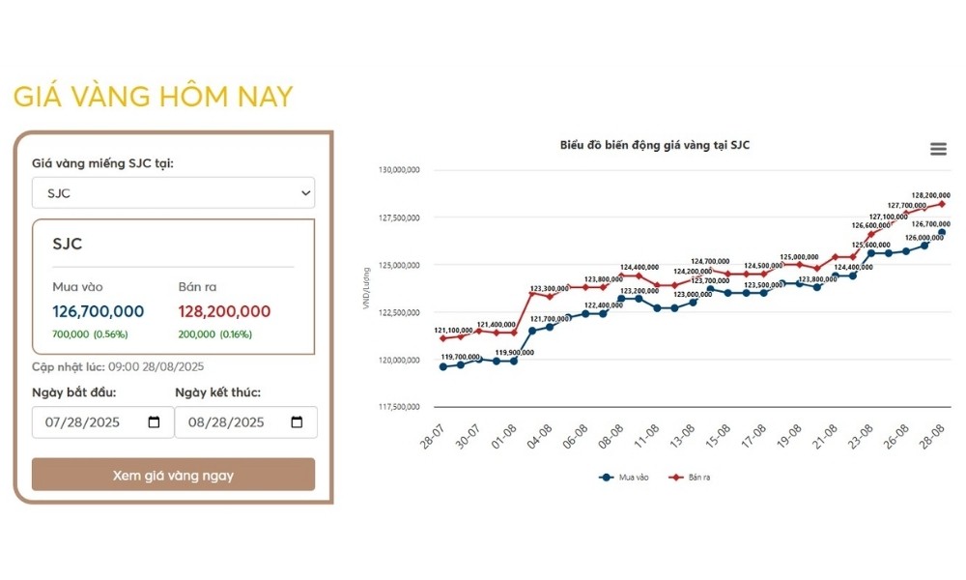The image size is (966, 580).
Task: Click the first 'Bán ra' point 121,100,000
Action: [442, 338]
